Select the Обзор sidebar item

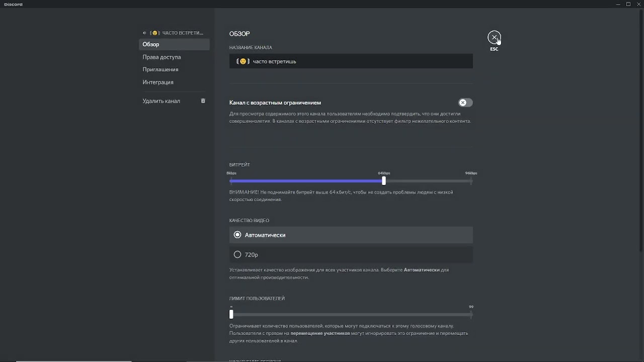click(x=151, y=44)
